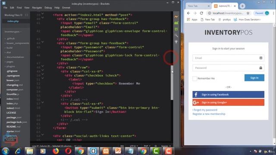Open Gruntfile.js in file tree
The height and width of the screenshot is (155, 276).
[x=13, y=94]
